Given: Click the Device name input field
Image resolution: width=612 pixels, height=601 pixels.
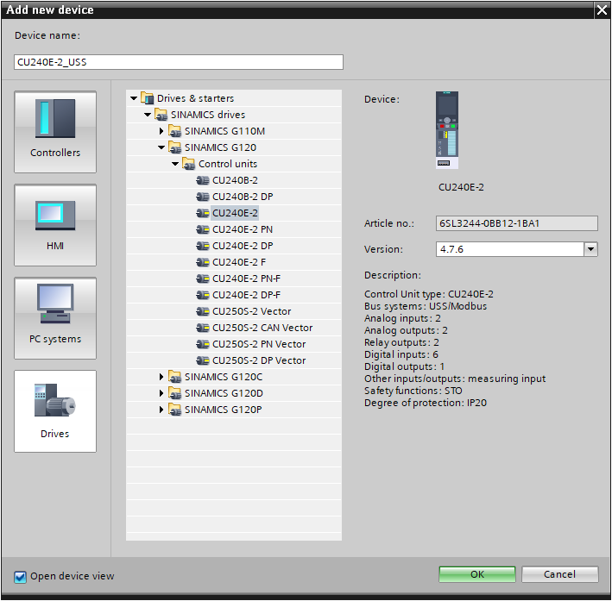Looking at the screenshot, I should pos(179,62).
